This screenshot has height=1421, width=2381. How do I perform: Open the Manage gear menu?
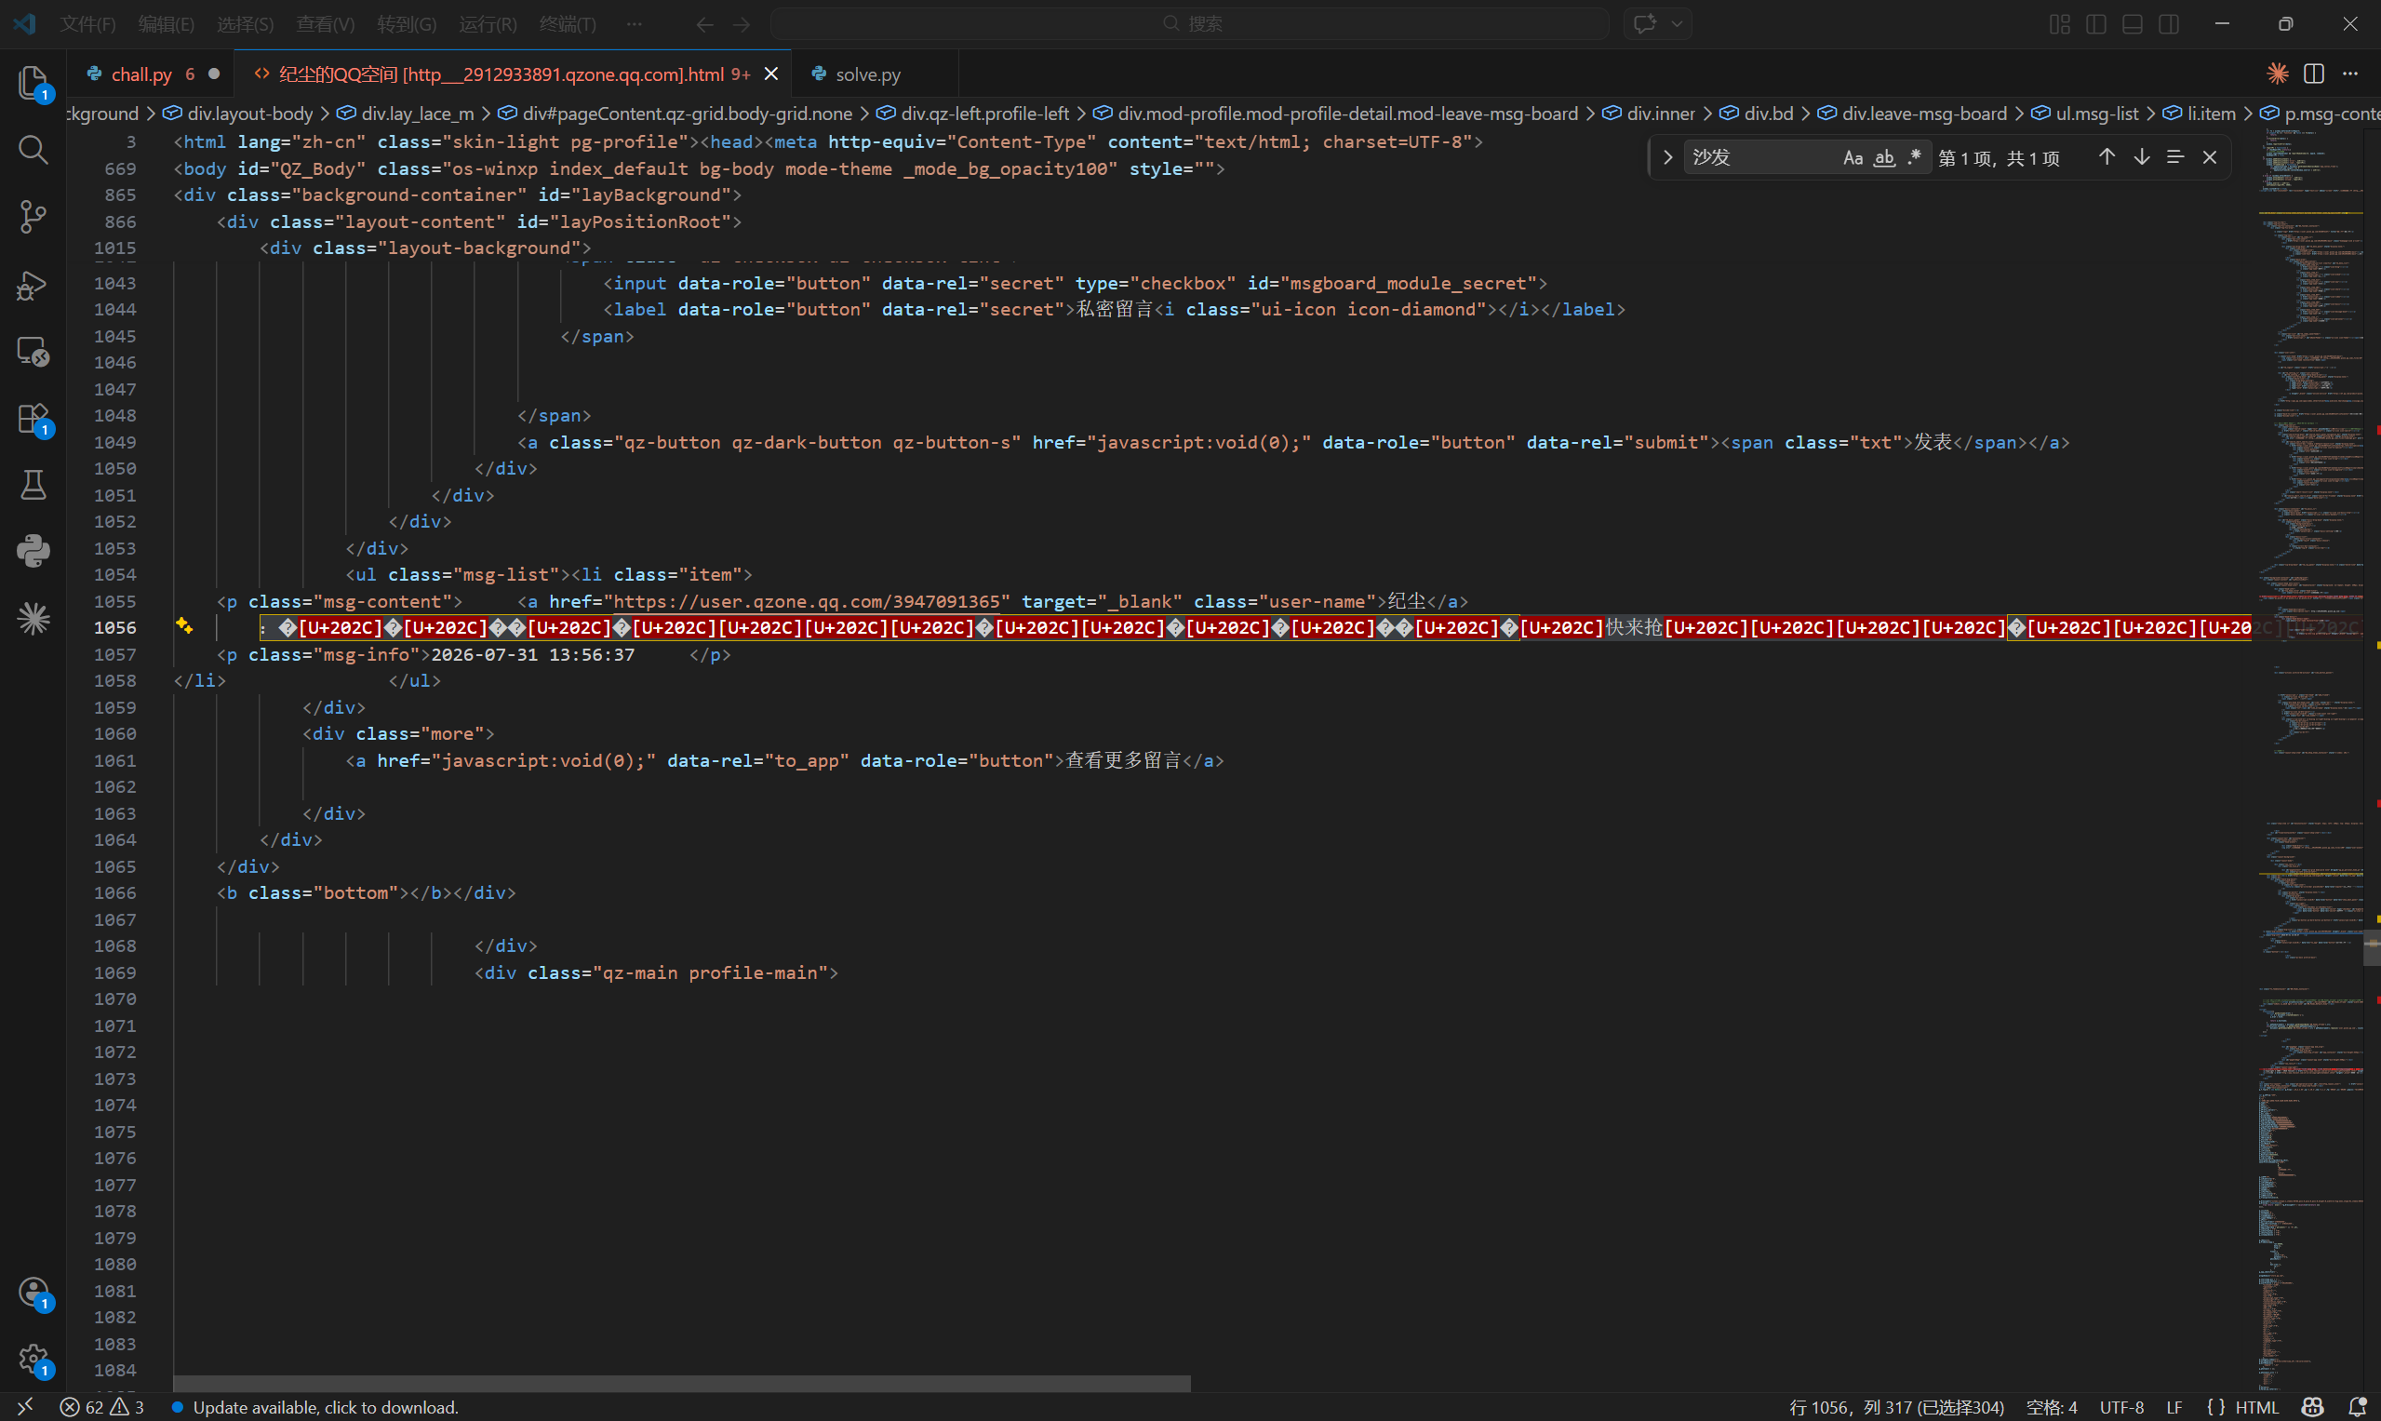coord(33,1359)
